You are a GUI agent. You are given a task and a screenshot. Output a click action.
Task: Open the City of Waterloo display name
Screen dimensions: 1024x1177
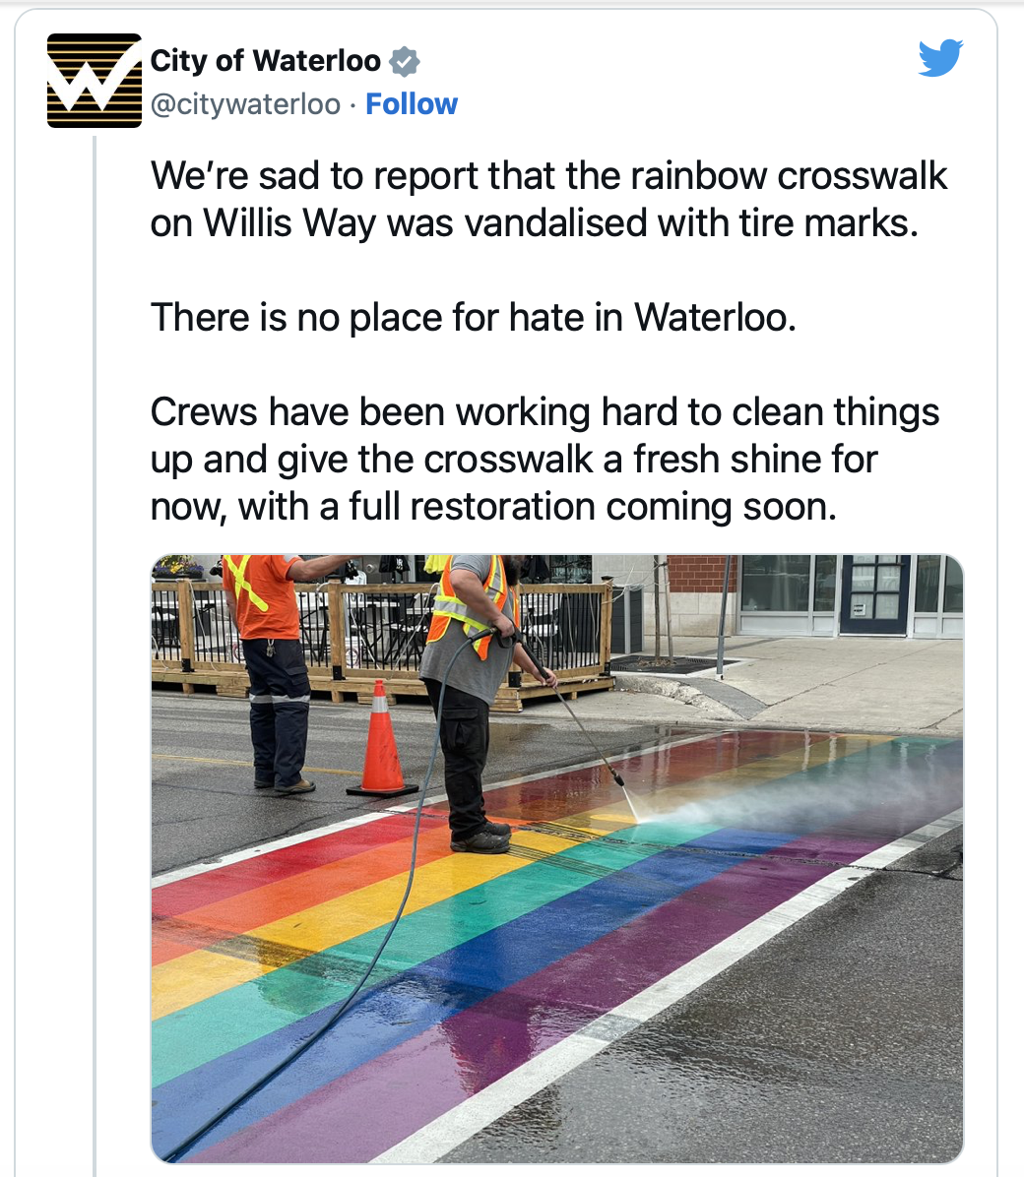[x=265, y=61]
